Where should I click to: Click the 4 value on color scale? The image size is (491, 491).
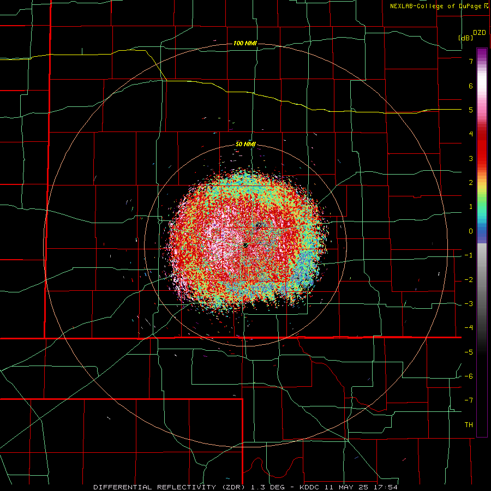[471, 134]
